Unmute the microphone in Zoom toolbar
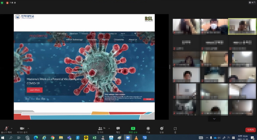 [x=6, y=130]
